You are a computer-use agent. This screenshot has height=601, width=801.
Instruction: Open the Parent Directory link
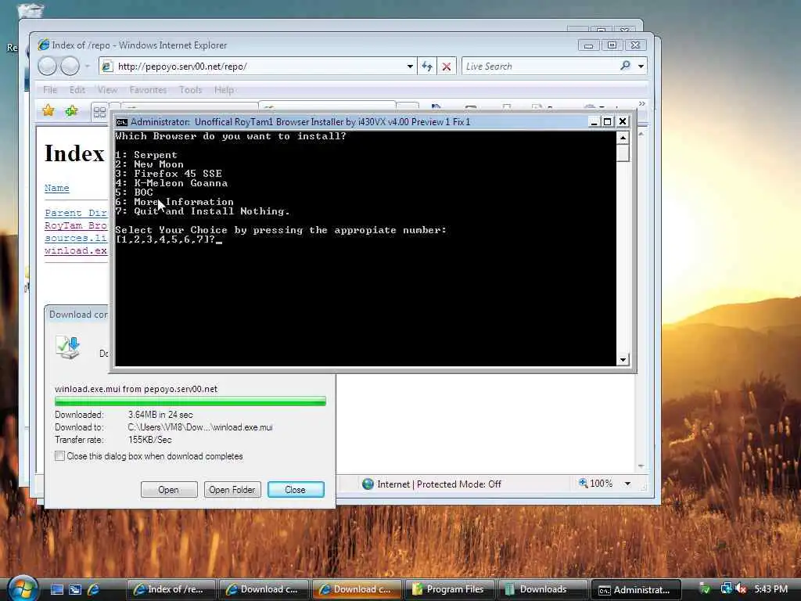(76, 213)
